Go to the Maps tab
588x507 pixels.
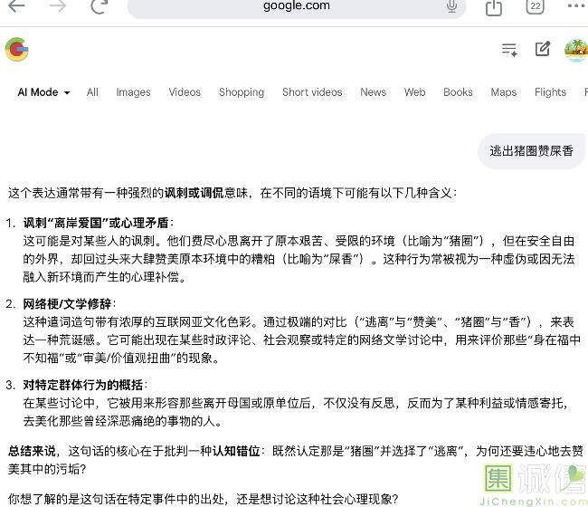click(503, 92)
